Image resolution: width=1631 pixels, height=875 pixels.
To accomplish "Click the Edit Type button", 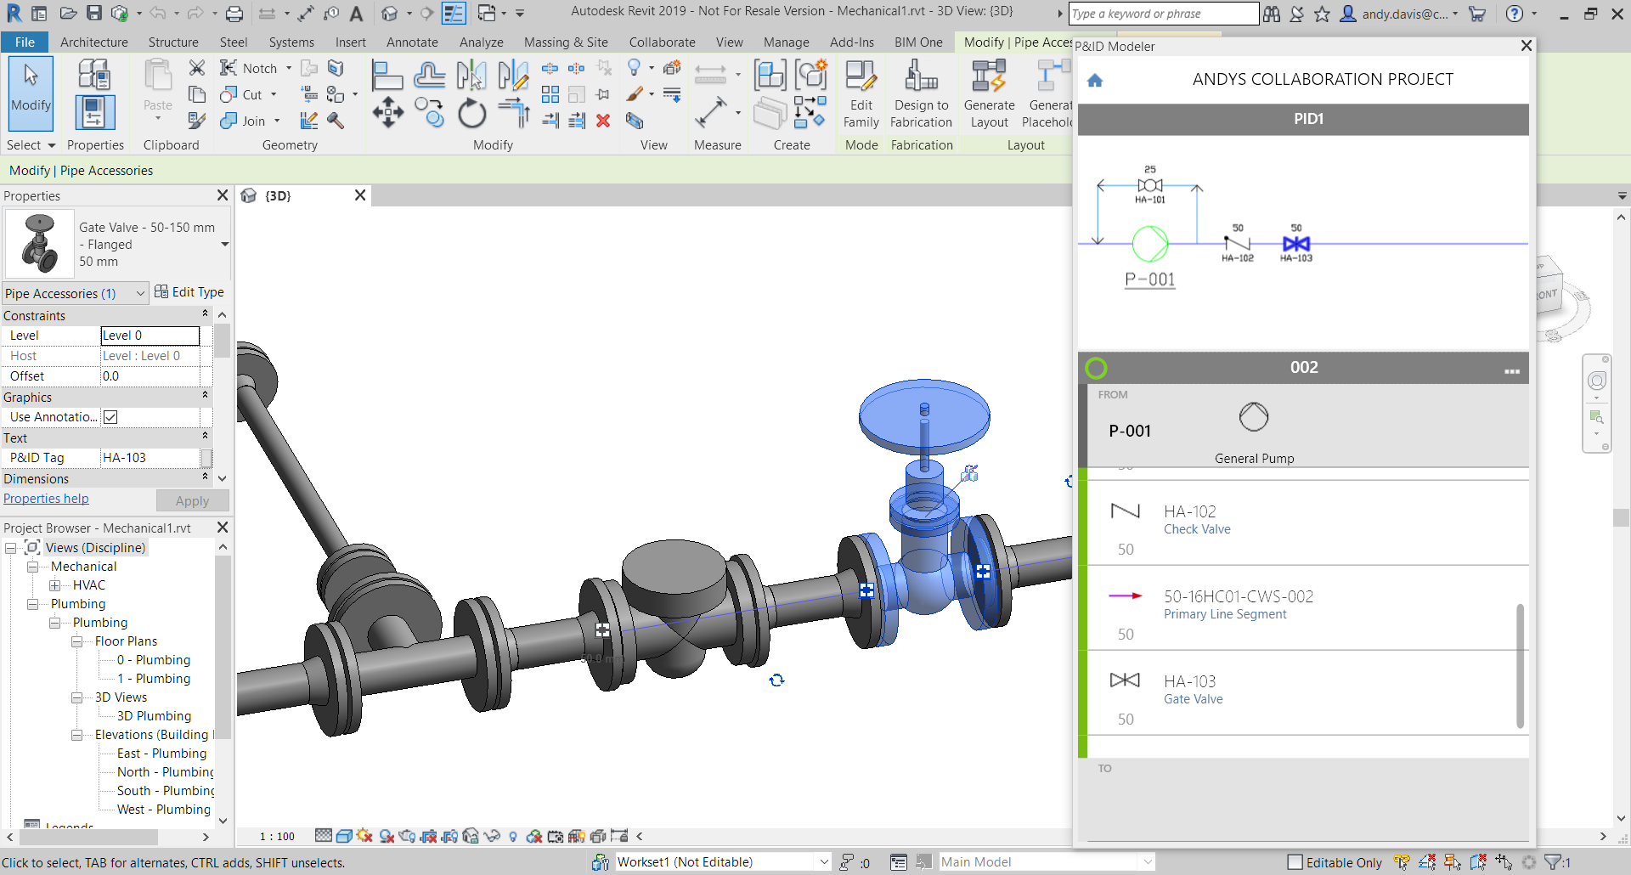I will point(189,292).
